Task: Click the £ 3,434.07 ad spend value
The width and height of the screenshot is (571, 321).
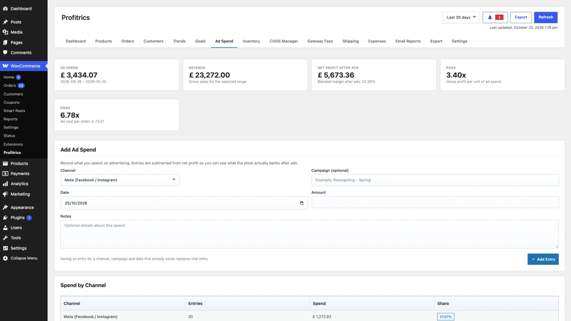Action: tap(79, 75)
